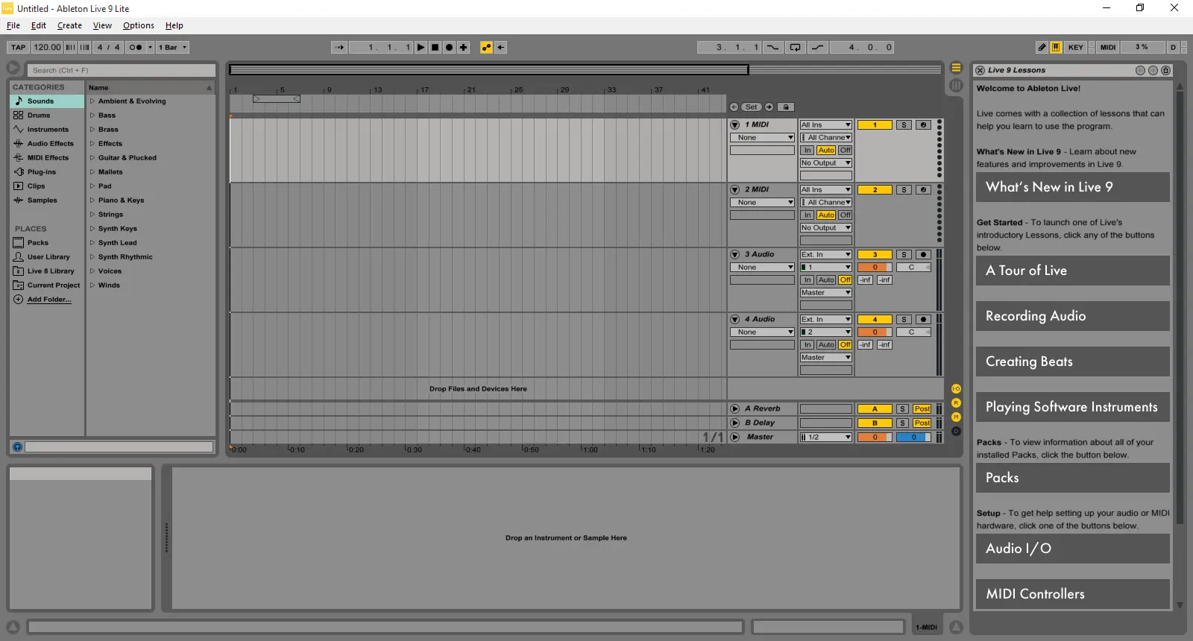Toggle the Loop switch
The image size is (1193, 641).
pyautogui.click(x=796, y=47)
